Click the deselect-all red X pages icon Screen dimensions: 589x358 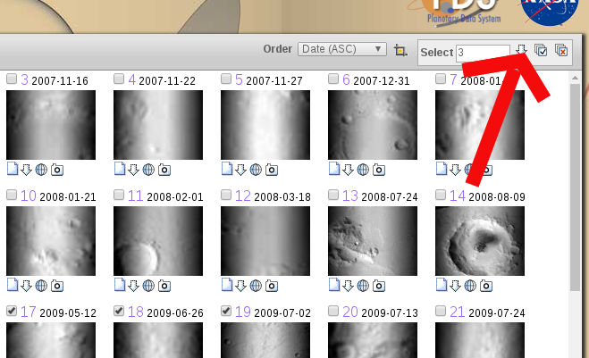click(561, 50)
